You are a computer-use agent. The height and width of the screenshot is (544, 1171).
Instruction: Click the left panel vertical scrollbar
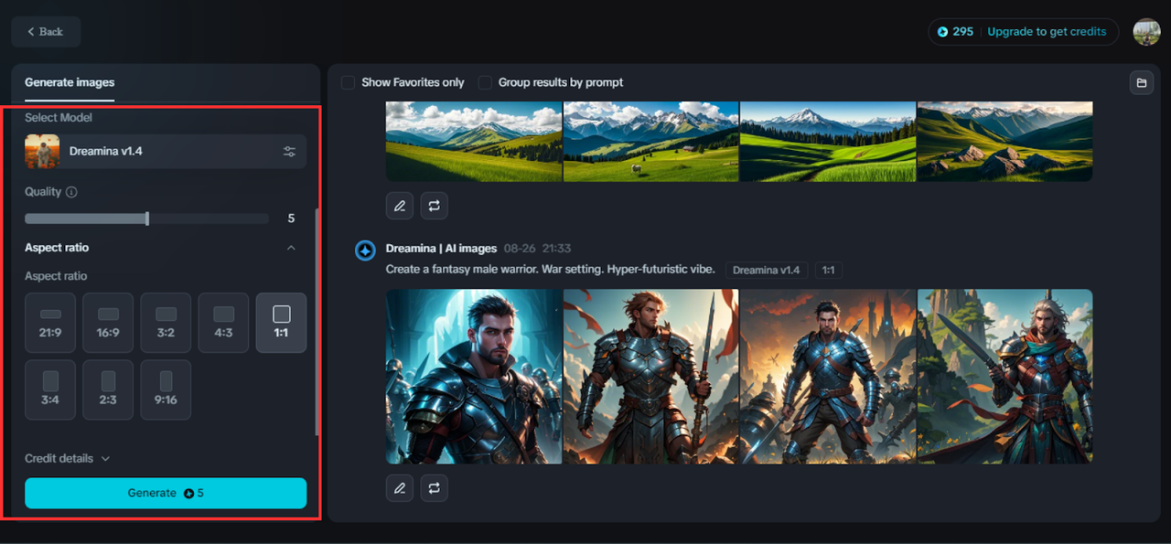pyautogui.click(x=317, y=322)
